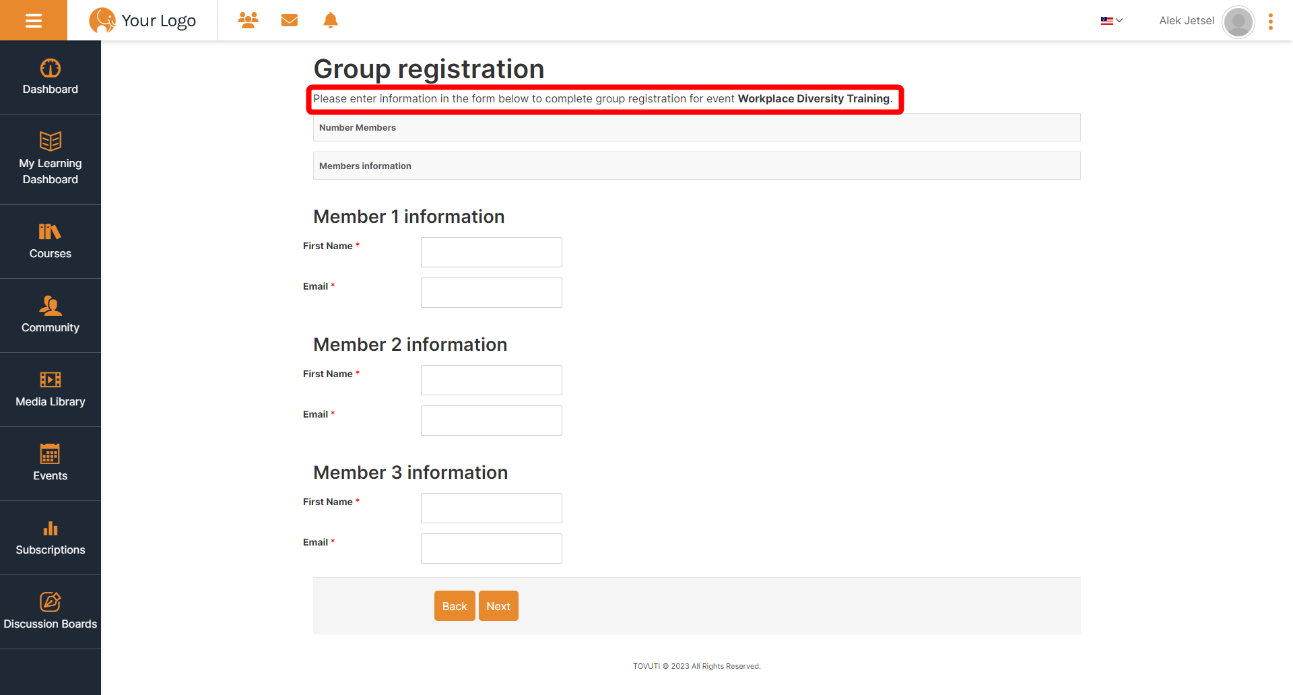Open the bell notifications icon

click(331, 20)
